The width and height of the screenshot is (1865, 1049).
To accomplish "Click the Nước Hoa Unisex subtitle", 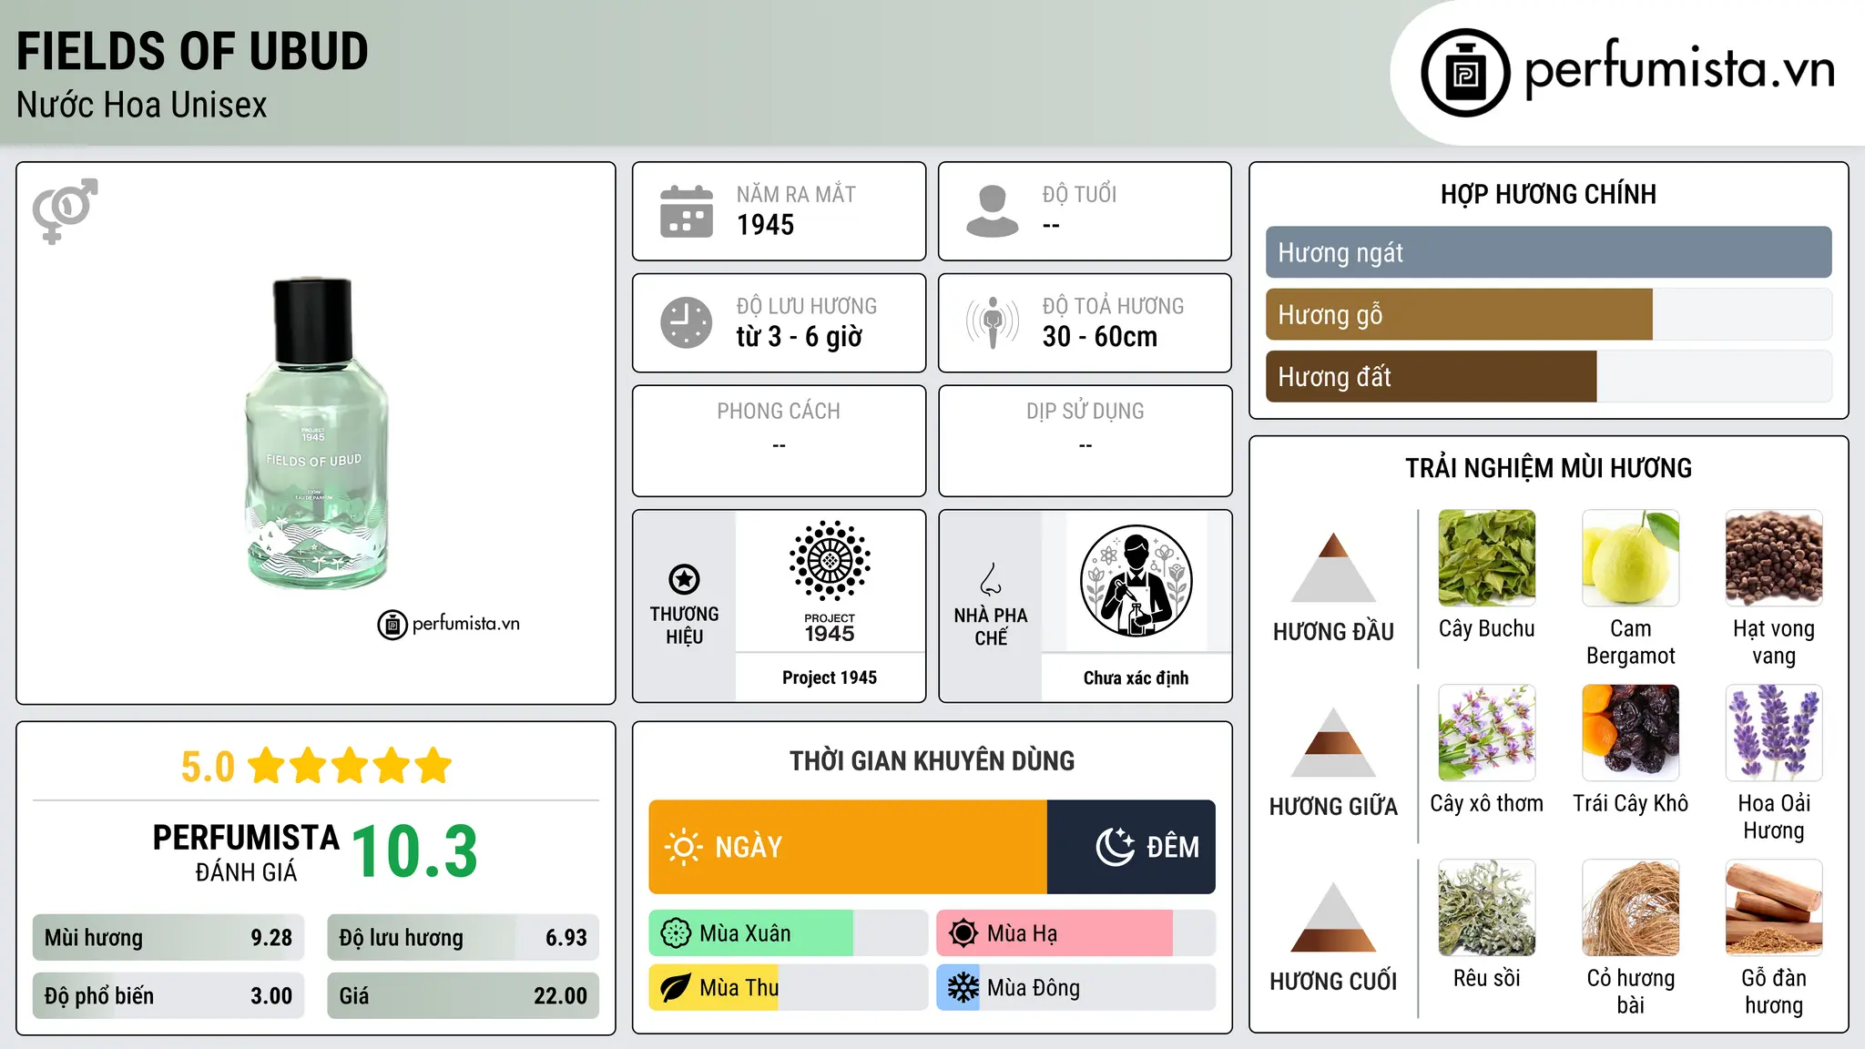I will pyautogui.click(x=142, y=105).
